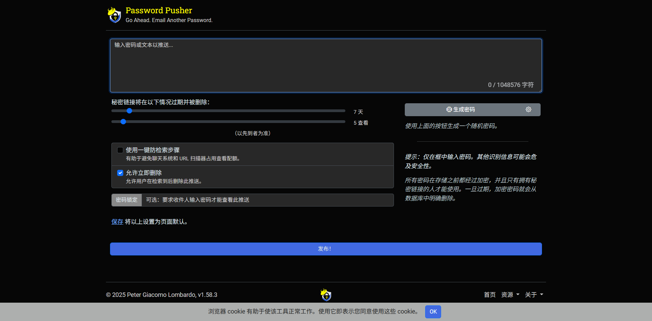Adjust the views limit slider handle

(x=123, y=122)
